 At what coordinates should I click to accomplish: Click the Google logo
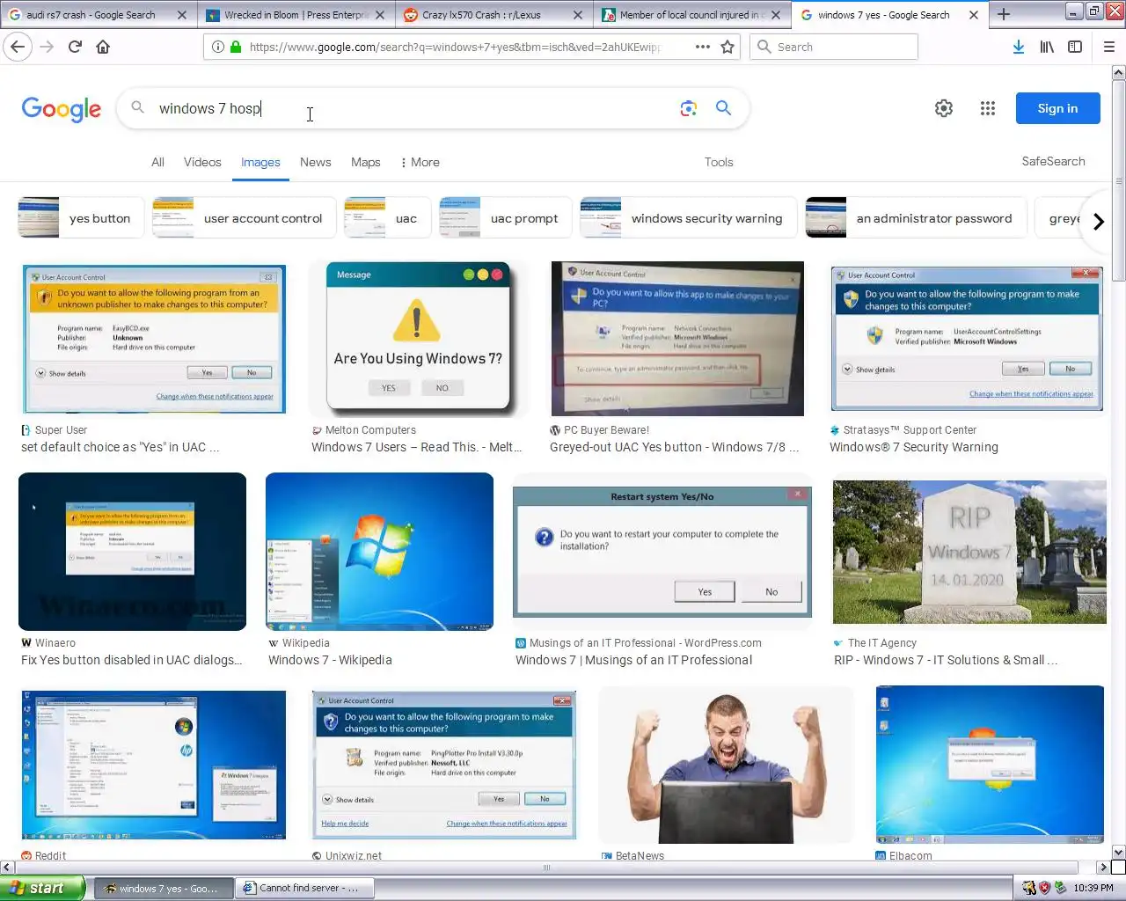click(x=62, y=109)
